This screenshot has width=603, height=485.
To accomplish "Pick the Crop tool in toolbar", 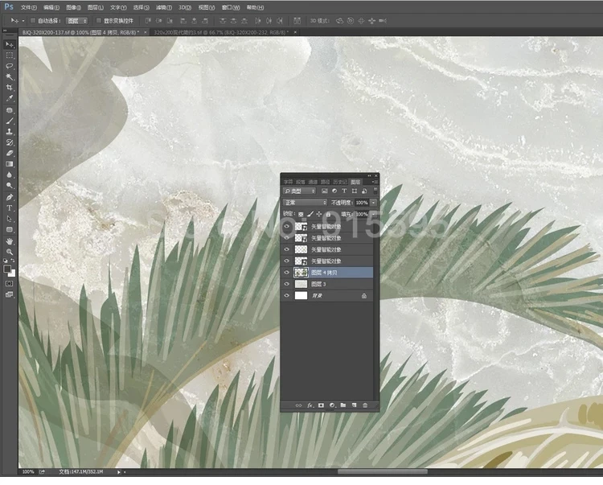I will click(10, 88).
